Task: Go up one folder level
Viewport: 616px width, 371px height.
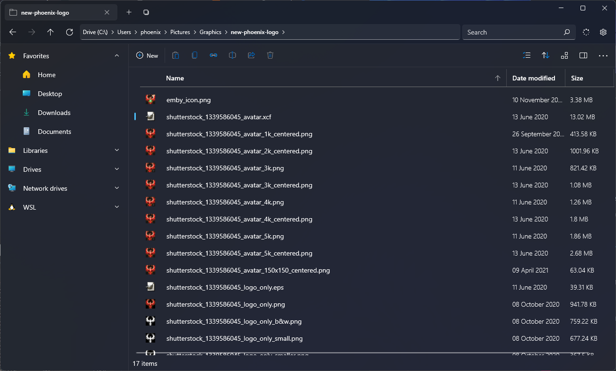Action: pos(51,32)
